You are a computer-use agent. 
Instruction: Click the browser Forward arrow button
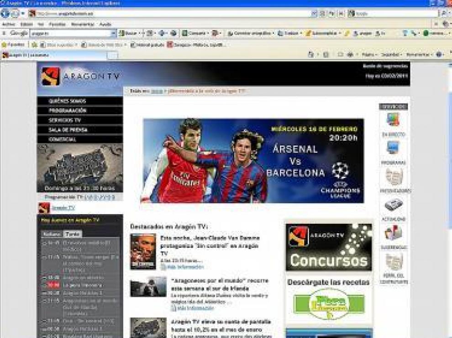(x=15, y=13)
